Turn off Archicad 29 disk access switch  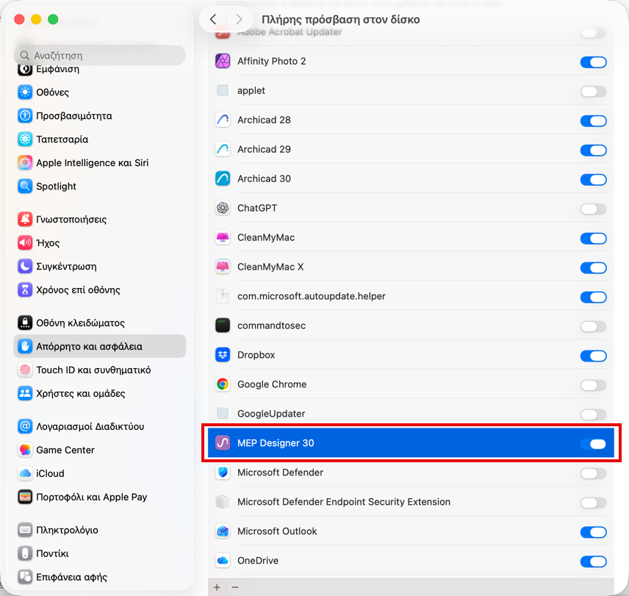[x=593, y=151]
